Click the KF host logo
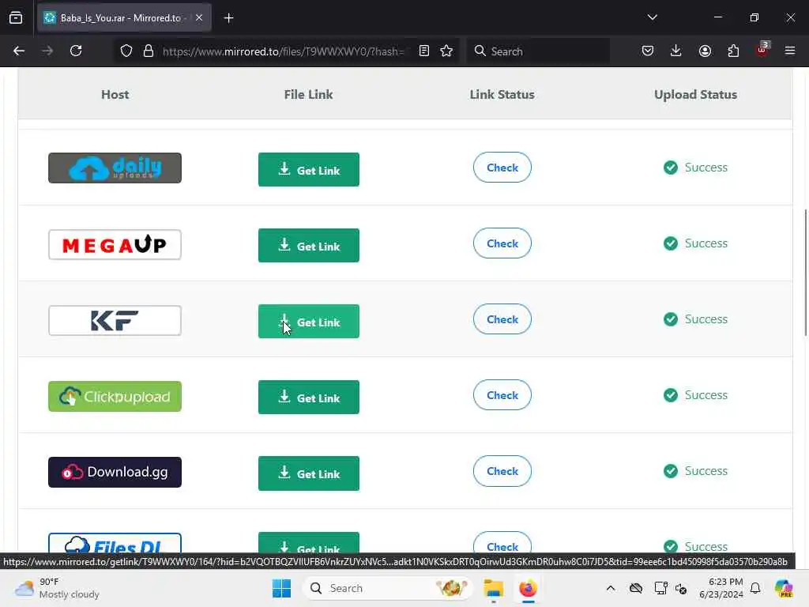The image size is (809, 607). point(115,321)
